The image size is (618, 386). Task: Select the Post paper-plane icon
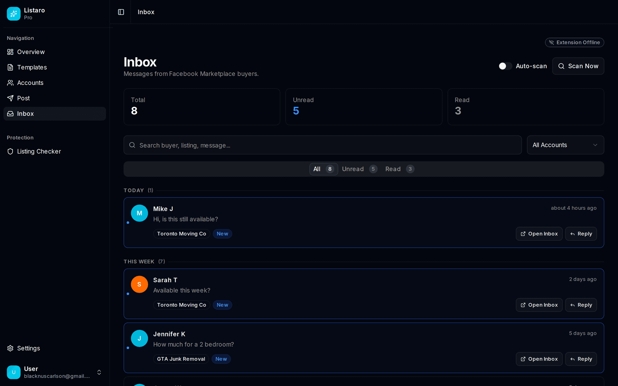(10, 98)
